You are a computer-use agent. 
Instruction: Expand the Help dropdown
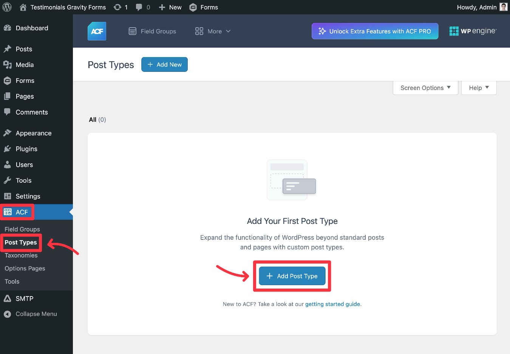point(478,88)
